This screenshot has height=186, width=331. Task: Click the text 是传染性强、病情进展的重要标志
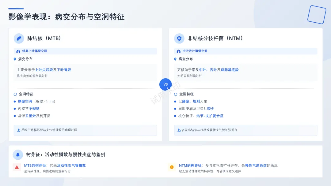coord(47,171)
